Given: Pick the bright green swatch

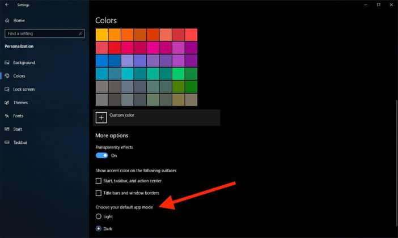Looking at the screenshot, I should click(x=179, y=74).
